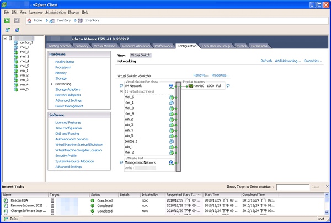The height and width of the screenshot is (223, 331).
Task: Click scroll down arrow in Recent Tasks
Action: click(x=327, y=213)
